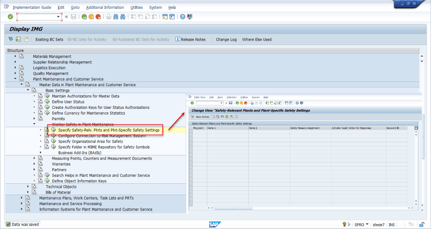Click the Previous Page icon
Screen dimensions: 431x229
pyautogui.click(x=141, y=17)
